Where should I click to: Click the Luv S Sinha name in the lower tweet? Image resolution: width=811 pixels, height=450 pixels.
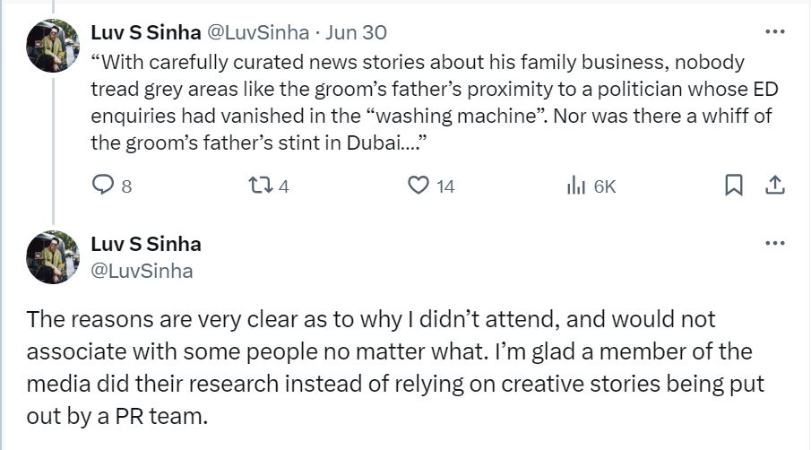[x=146, y=244]
